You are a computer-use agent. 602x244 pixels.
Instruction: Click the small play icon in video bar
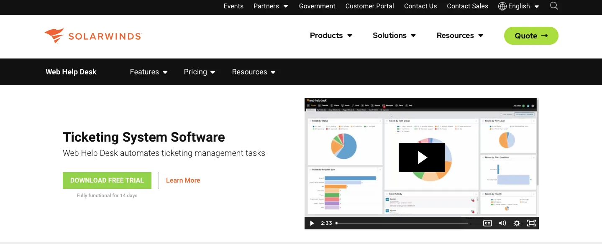[312, 223]
